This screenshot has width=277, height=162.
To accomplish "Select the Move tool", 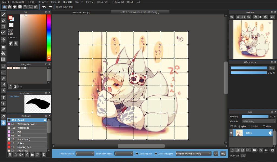I will (3, 40).
